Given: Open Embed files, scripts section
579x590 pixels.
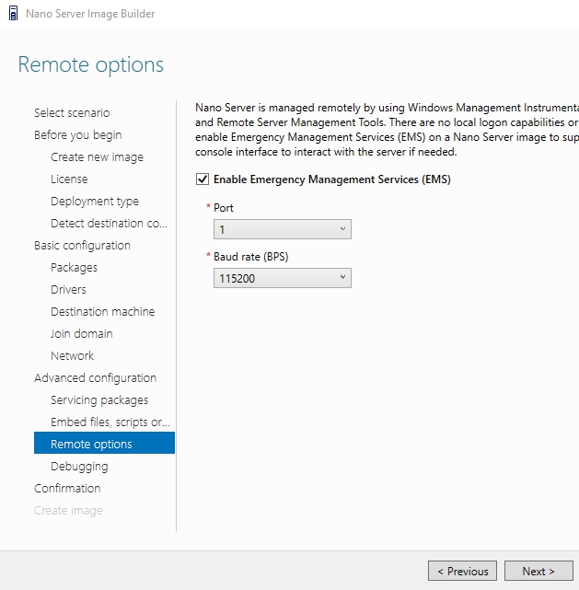Looking at the screenshot, I should point(110,422).
